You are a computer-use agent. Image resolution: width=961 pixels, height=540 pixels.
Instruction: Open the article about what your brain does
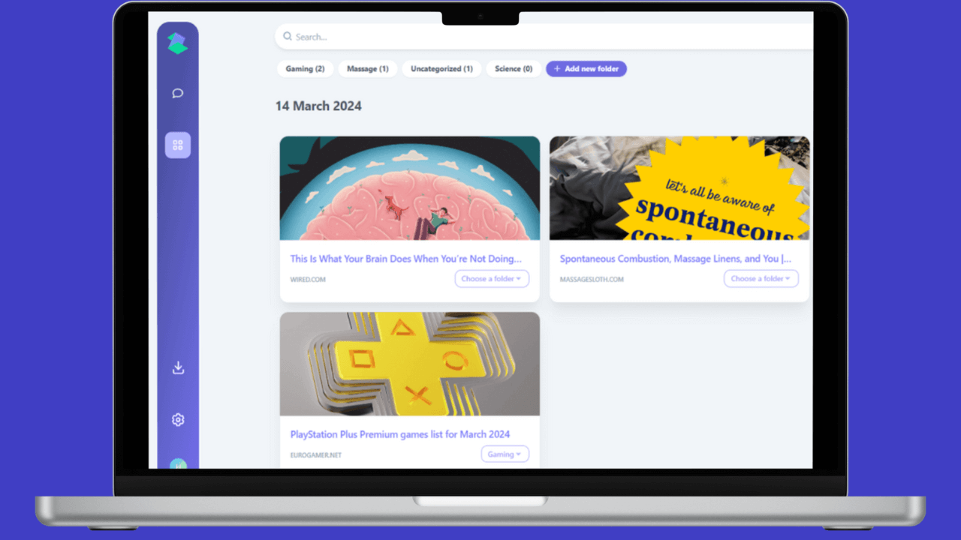pyautogui.click(x=405, y=258)
